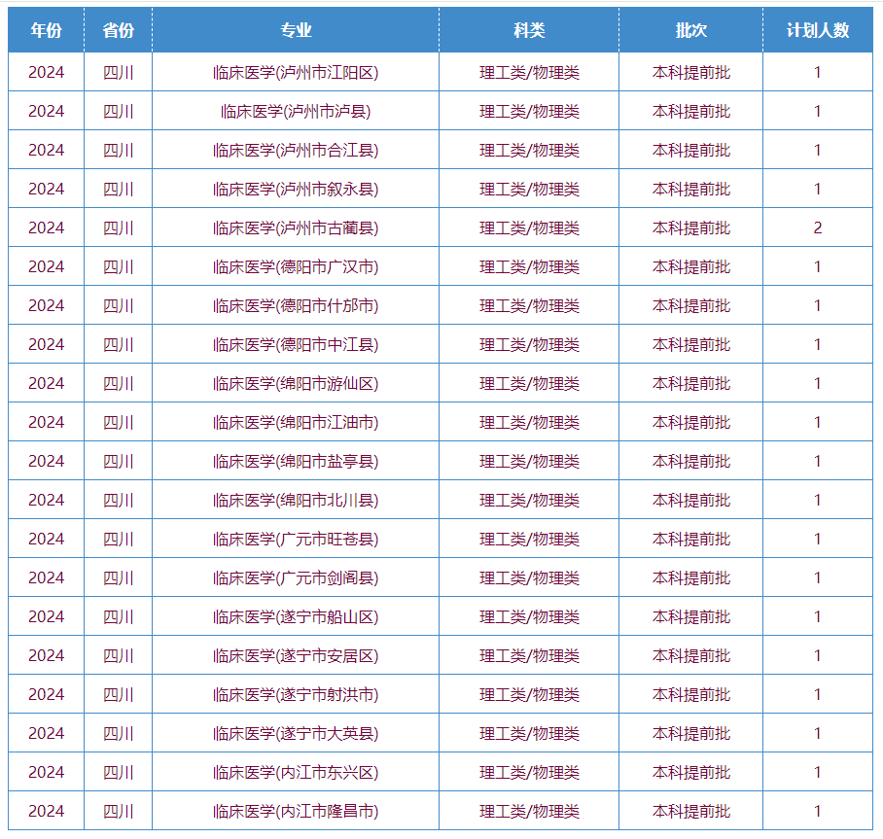Click 本科提前批 in the 船山区 row

[691, 616]
